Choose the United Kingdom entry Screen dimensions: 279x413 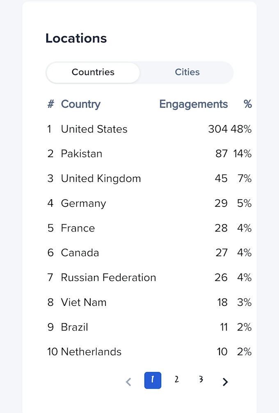(149, 178)
